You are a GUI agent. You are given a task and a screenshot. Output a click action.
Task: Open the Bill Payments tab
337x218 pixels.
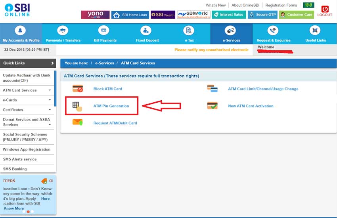(105, 34)
